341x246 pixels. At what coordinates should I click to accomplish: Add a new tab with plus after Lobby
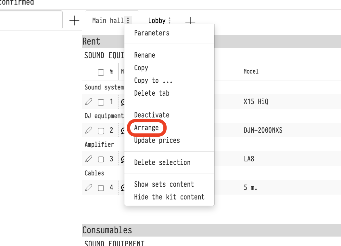[x=190, y=21]
